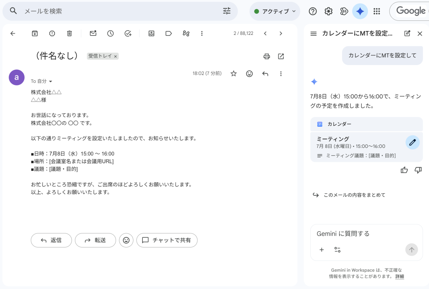Snooze this email with clock icon
Image resolution: width=429 pixels, height=289 pixels.
click(110, 33)
